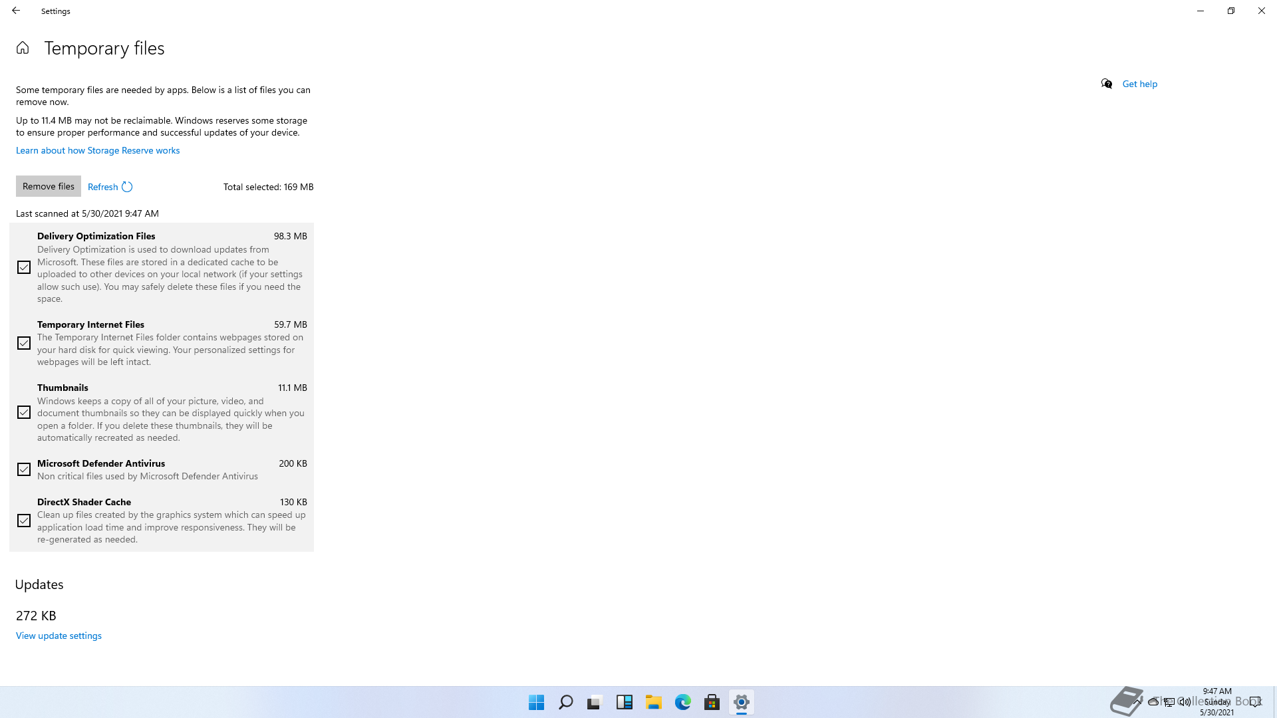Click the 272 KB updates size
The height and width of the screenshot is (718, 1277).
coord(36,616)
